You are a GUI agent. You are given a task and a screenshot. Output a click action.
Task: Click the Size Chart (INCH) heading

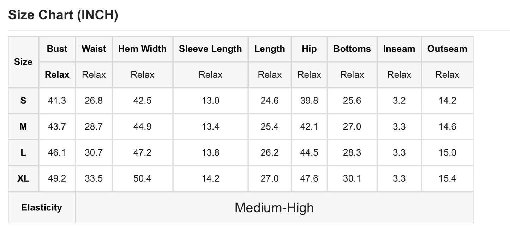pyautogui.click(x=63, y=15)
